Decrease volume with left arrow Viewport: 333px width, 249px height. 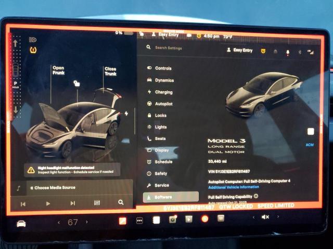coord(253,217)
